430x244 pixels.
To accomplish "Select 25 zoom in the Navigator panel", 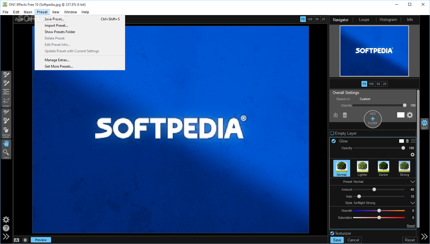I will pyautogui.click(x=385, y=84).
